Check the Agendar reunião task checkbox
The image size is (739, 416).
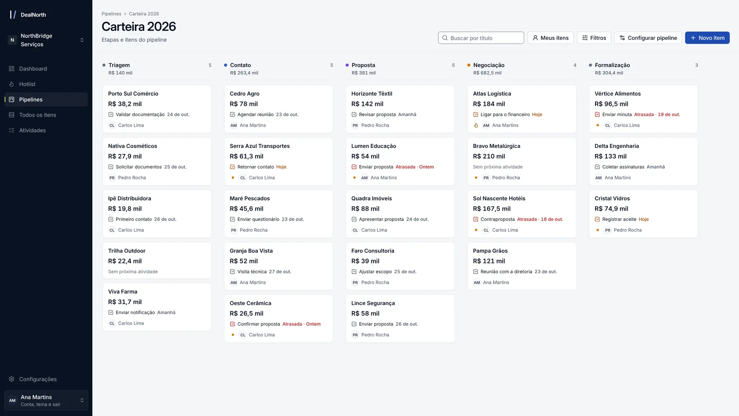click(x=232, y=115)
